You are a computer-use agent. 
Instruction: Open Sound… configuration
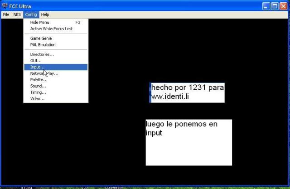[x=56, y=86]
